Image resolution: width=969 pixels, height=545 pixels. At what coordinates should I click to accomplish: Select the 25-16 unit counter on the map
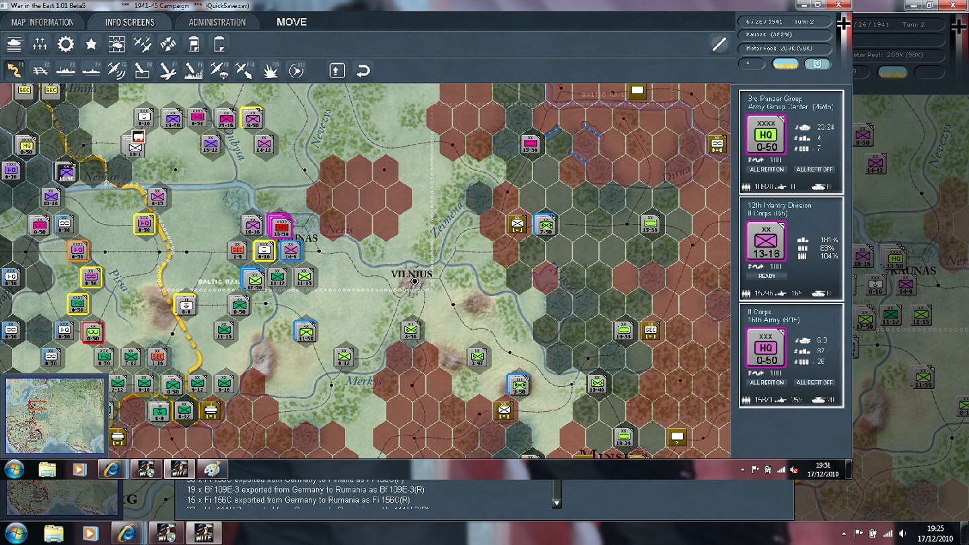[x=225, y=118]
